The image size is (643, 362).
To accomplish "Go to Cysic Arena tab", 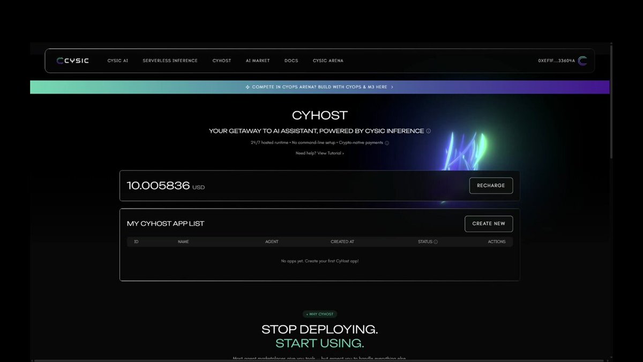I will pos(328,61).
